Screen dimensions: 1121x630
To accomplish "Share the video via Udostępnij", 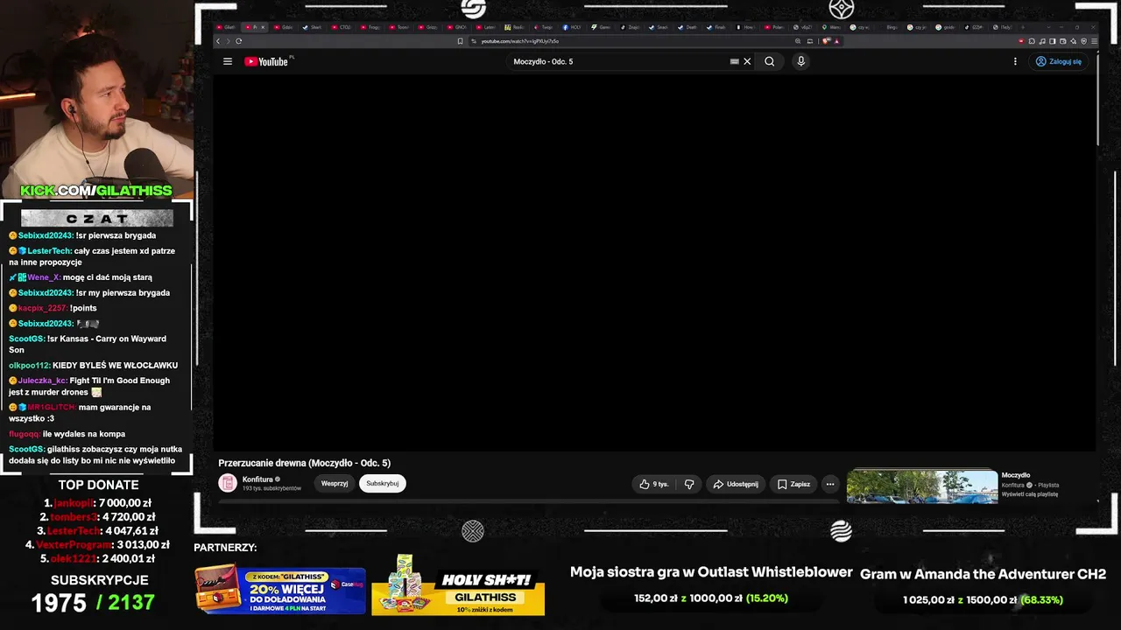I will click(x=736, y=484).
